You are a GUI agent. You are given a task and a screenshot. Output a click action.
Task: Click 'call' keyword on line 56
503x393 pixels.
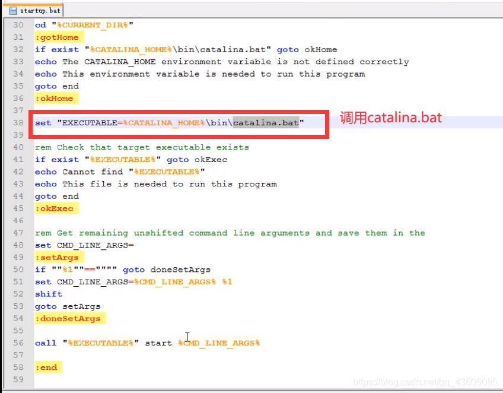[x=46, y=343]
